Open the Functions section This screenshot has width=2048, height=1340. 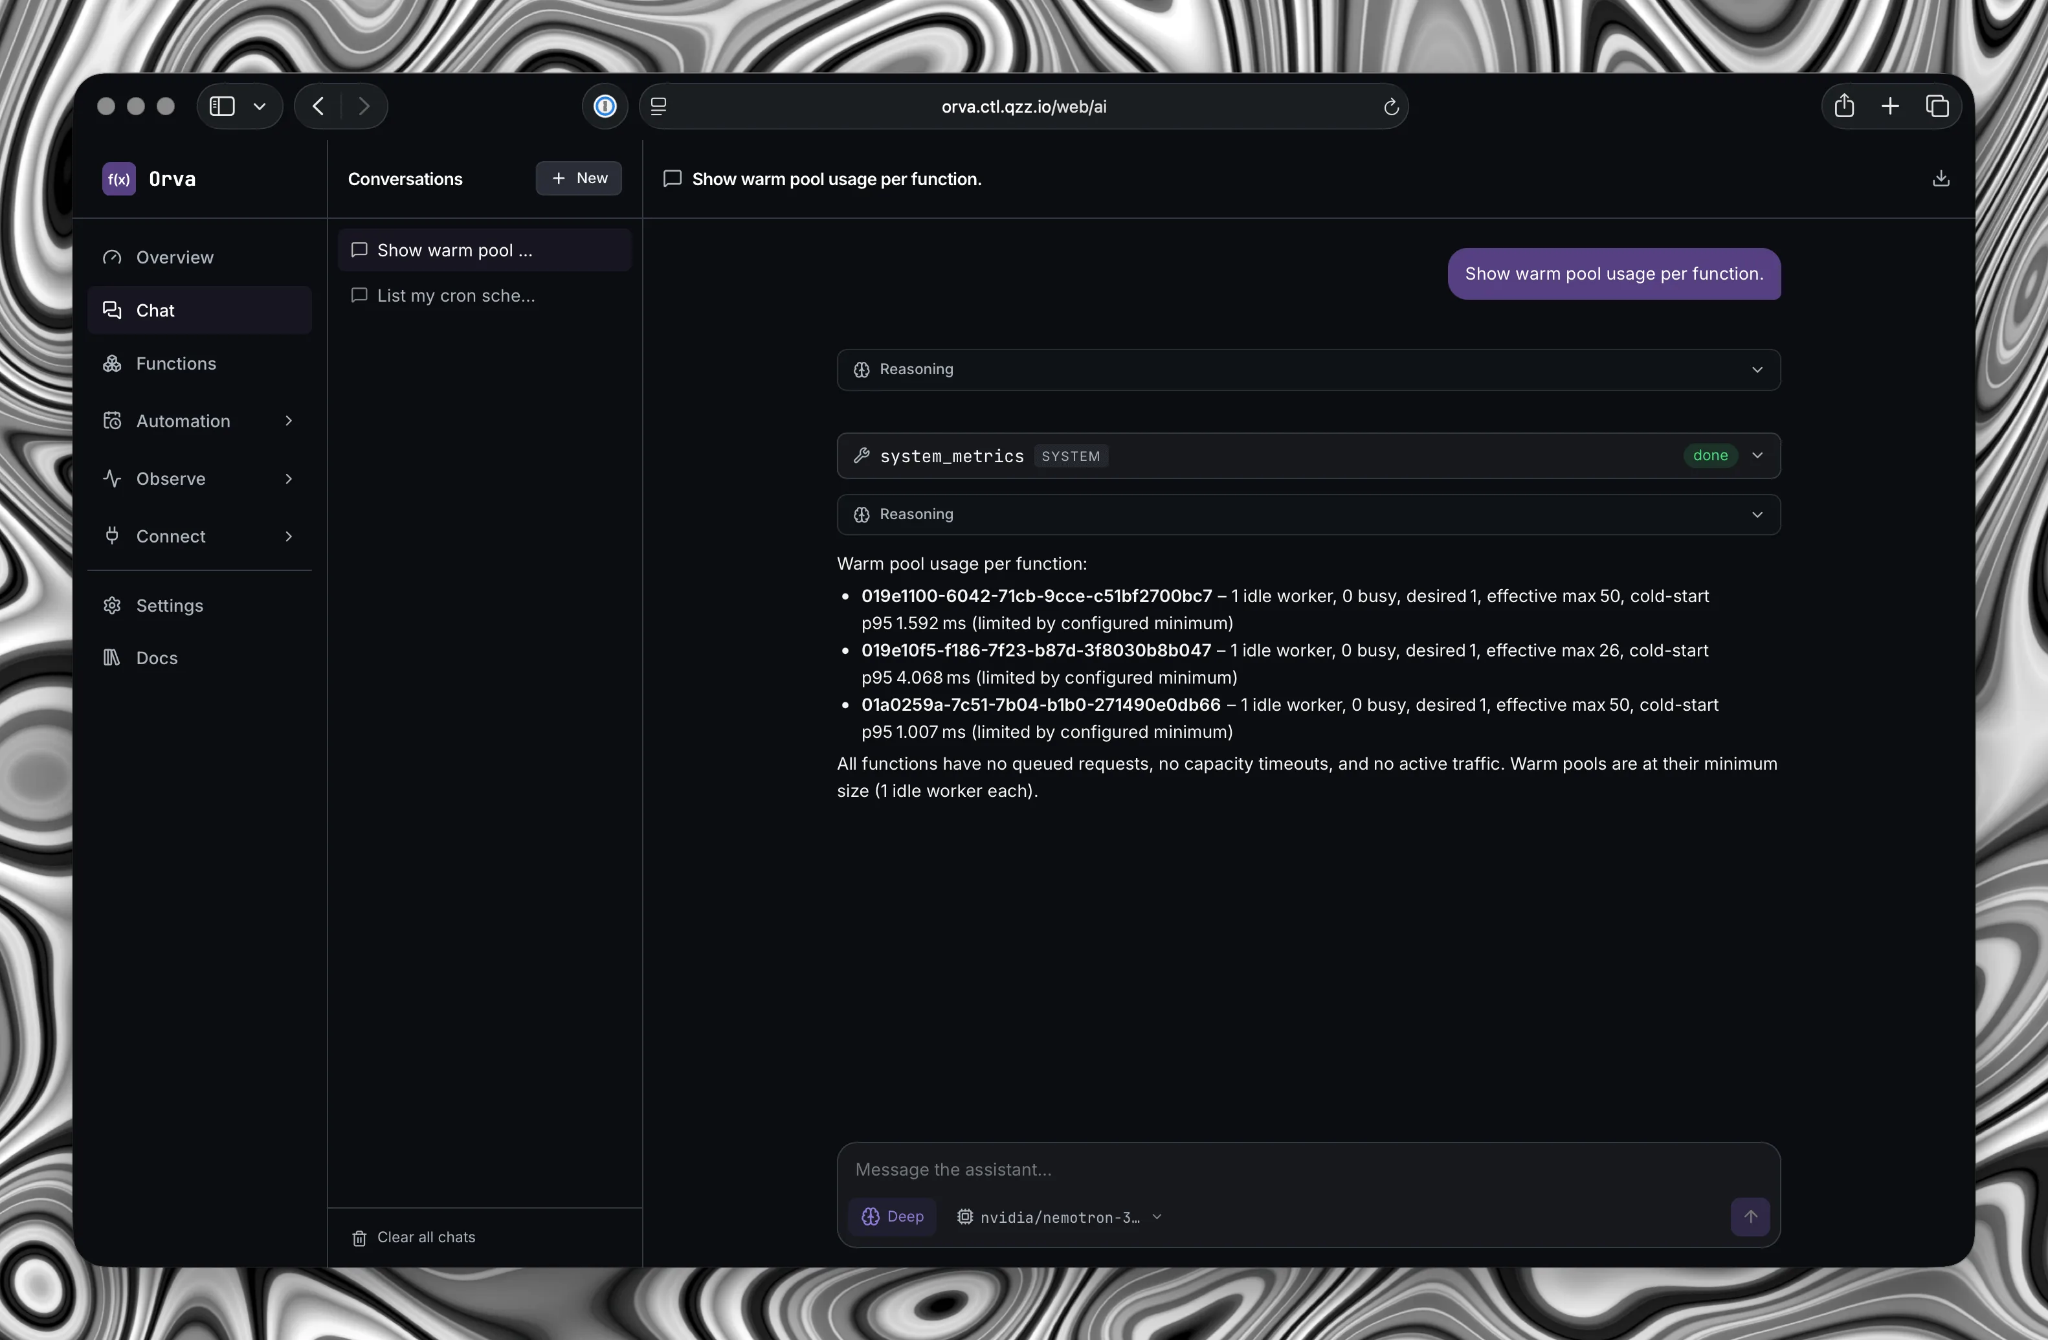point(199,364)
